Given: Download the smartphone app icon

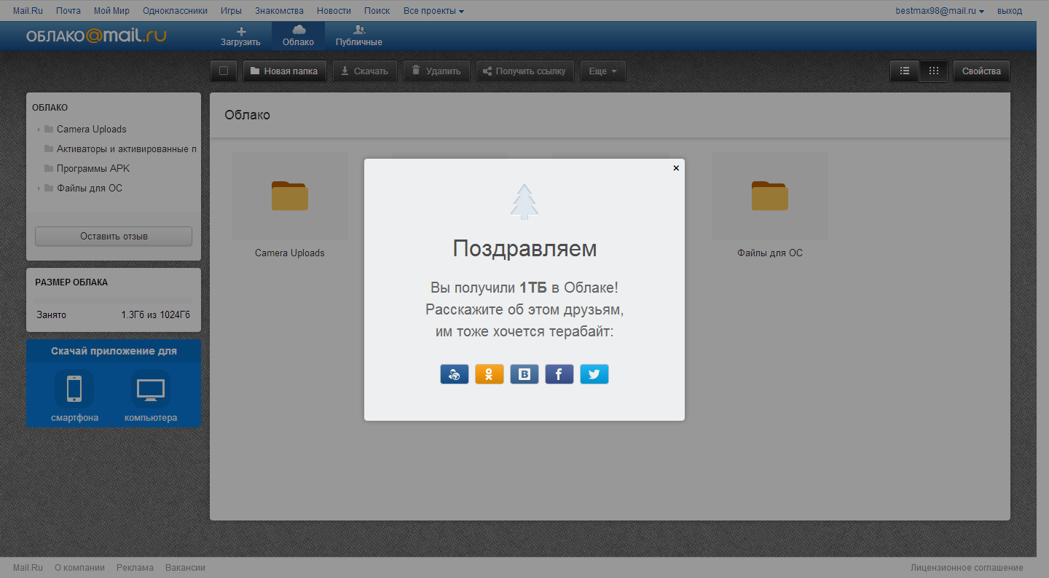Looking at the screenshot, I should pos(74,389).
